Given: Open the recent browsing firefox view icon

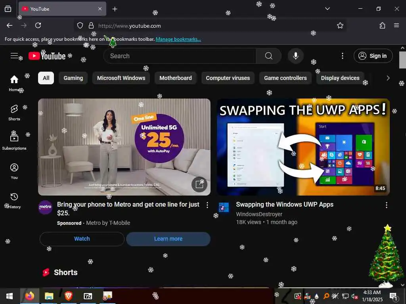Looking at the screenshot, I should (x=8, y=9).
